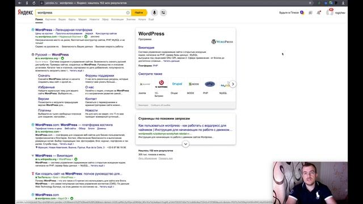Image resolution: width=363 pixels, height=204 pixels.
Task: Open the Drupal icon in See also
Action: 177,84
